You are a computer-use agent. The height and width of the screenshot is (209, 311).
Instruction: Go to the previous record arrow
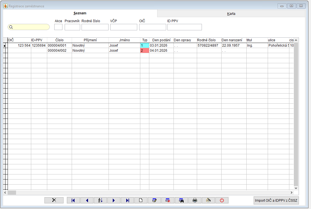(x=87, y=200)
